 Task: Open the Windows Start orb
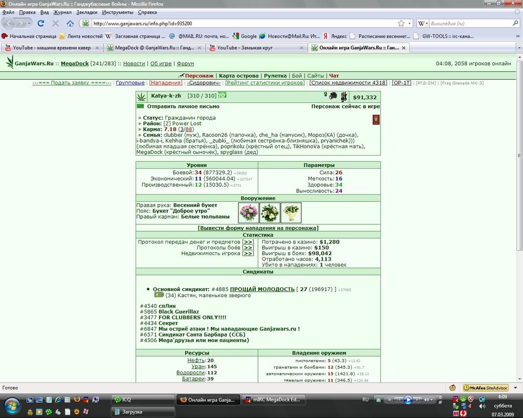click(x=12, y=405)
